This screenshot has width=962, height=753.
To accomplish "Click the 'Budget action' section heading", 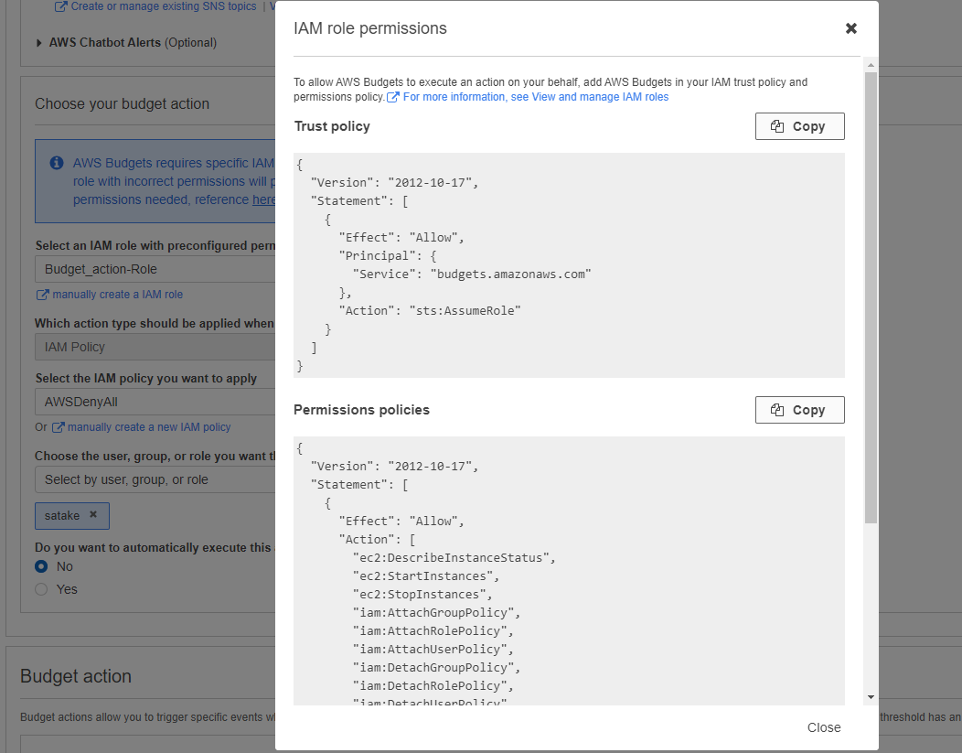I will [76, 675].
